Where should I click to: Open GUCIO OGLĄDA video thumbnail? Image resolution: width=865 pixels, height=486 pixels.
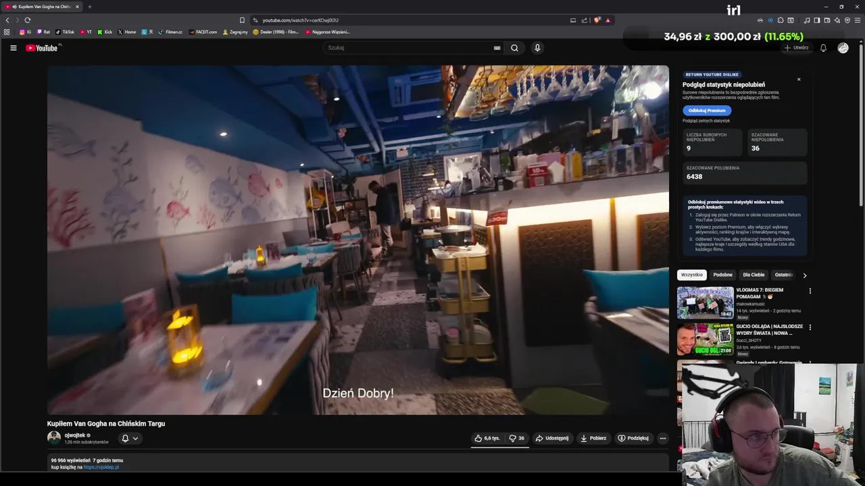click(706, 339)
